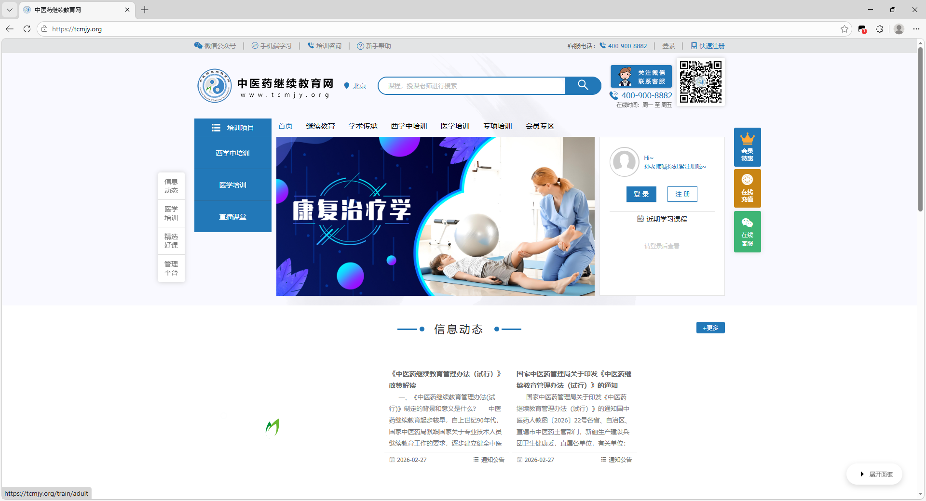The image size is (926, 501).
Task: Open the 北京 location selector
Action: point(355,86)
